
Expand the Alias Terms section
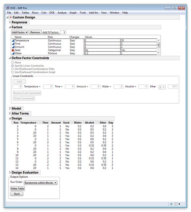(x=10, y=113)
